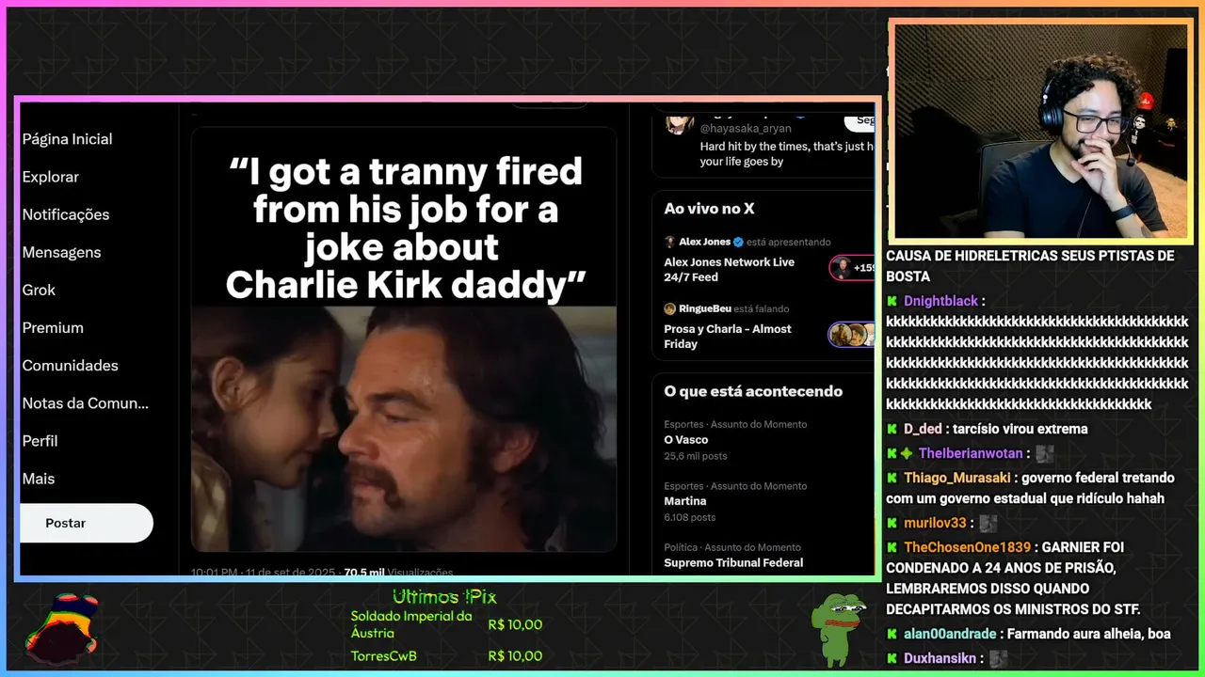This screenshot has width=1205, height=677.
Task: Open Mensagens in the sidebar
Action: [61, 252]
